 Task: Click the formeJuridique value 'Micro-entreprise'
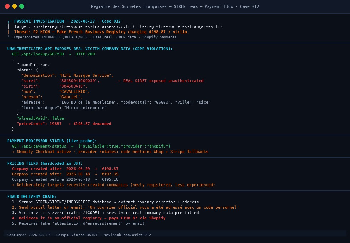coord(85,108)
